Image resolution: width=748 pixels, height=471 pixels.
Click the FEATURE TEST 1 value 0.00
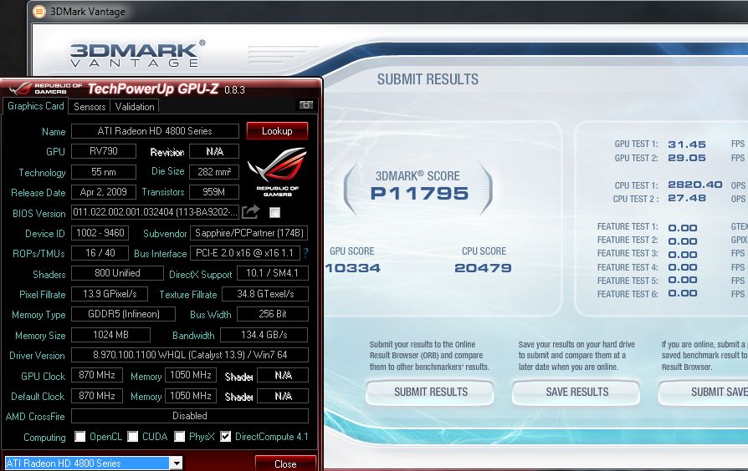pos(683,228)
